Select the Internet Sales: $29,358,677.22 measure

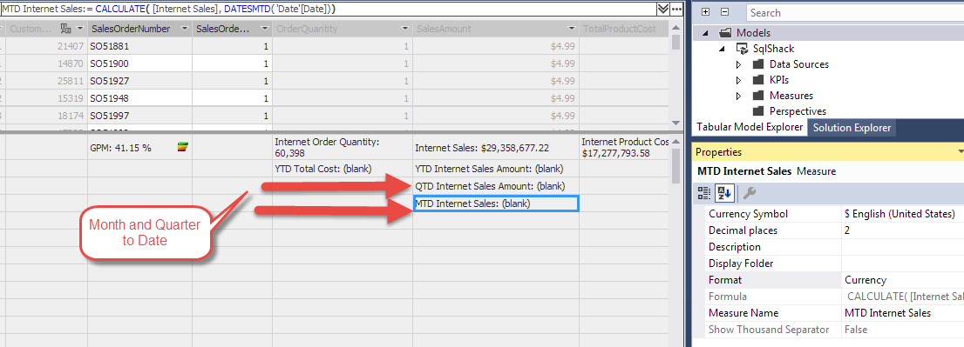tap(496, 147)
